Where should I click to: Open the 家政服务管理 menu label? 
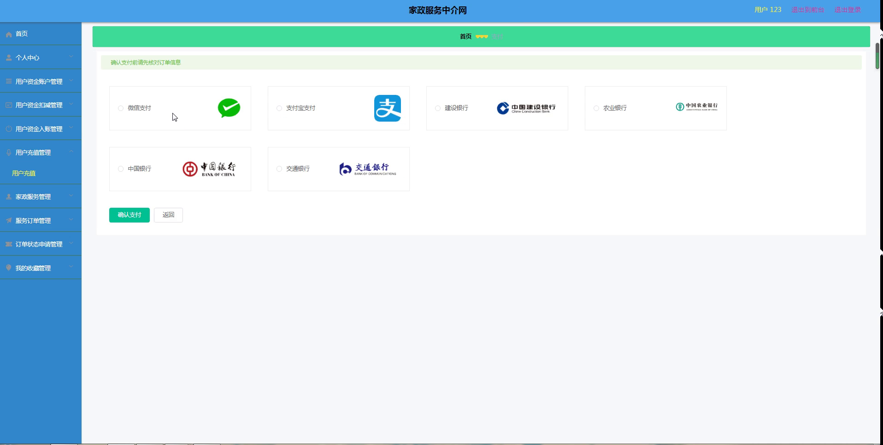pyautogui.click(x=33, y=197)
